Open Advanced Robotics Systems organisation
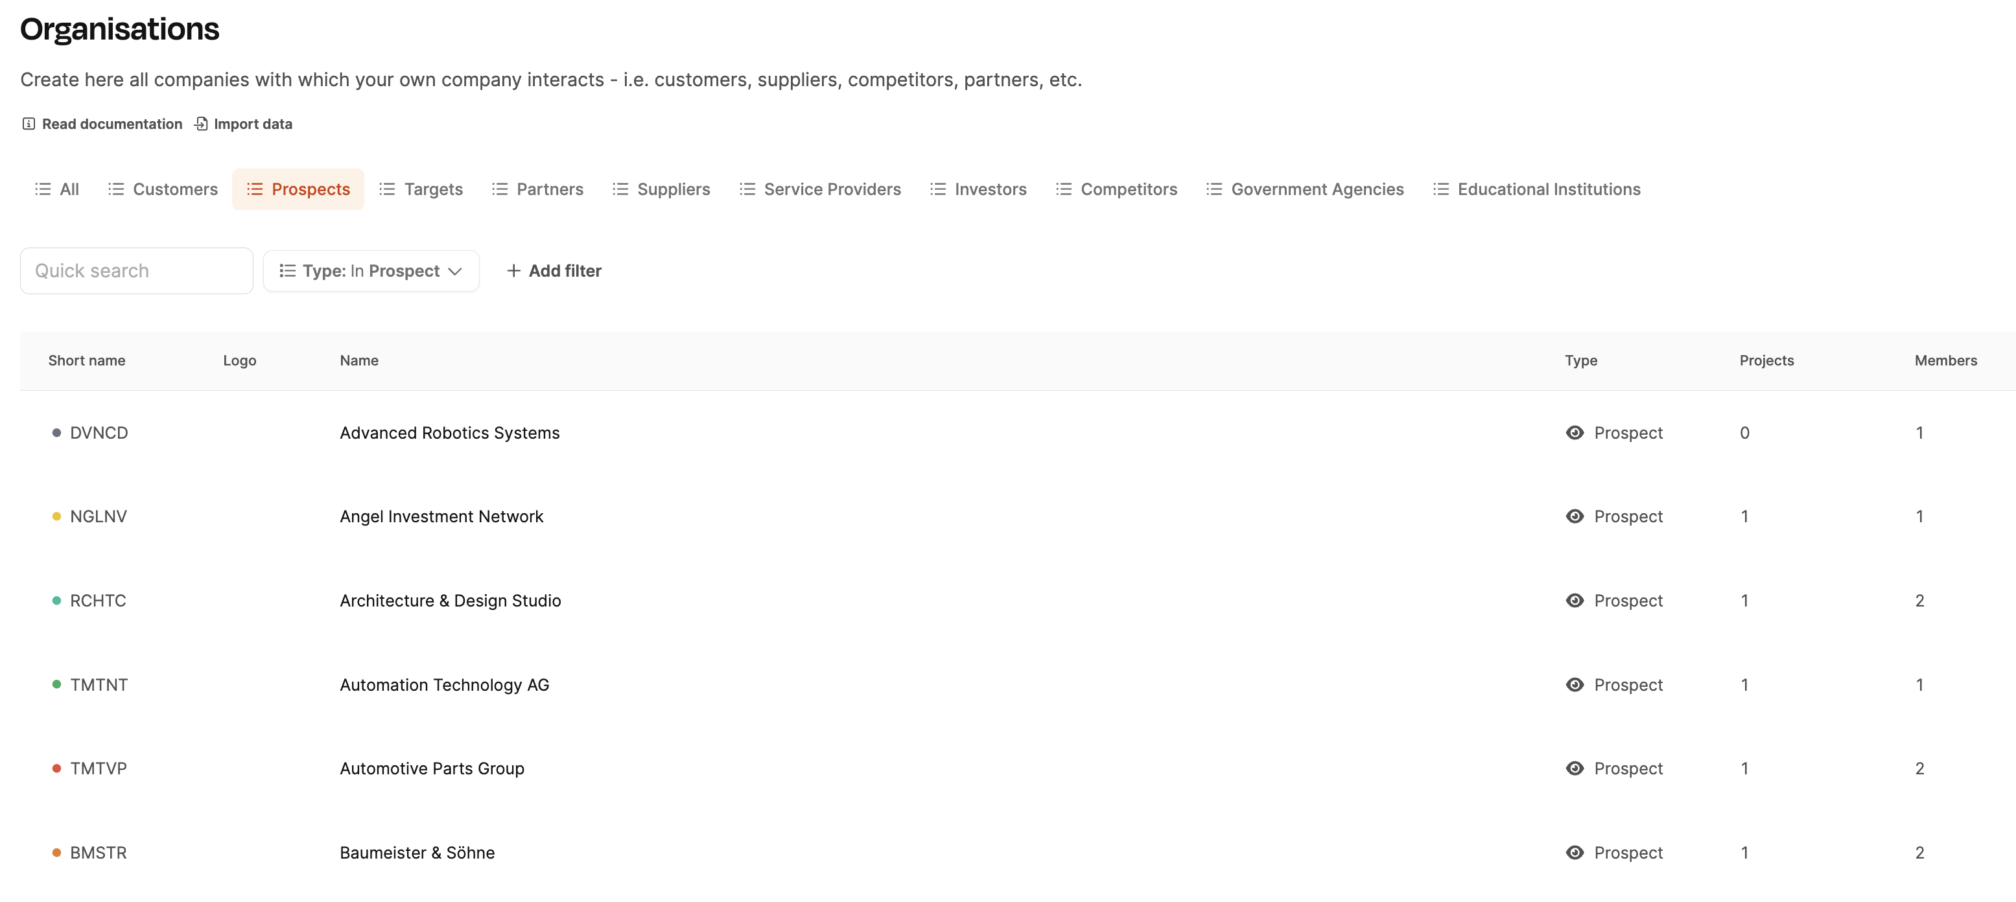This screenshot has height=902, width=2016. click(x=449, y=433)
